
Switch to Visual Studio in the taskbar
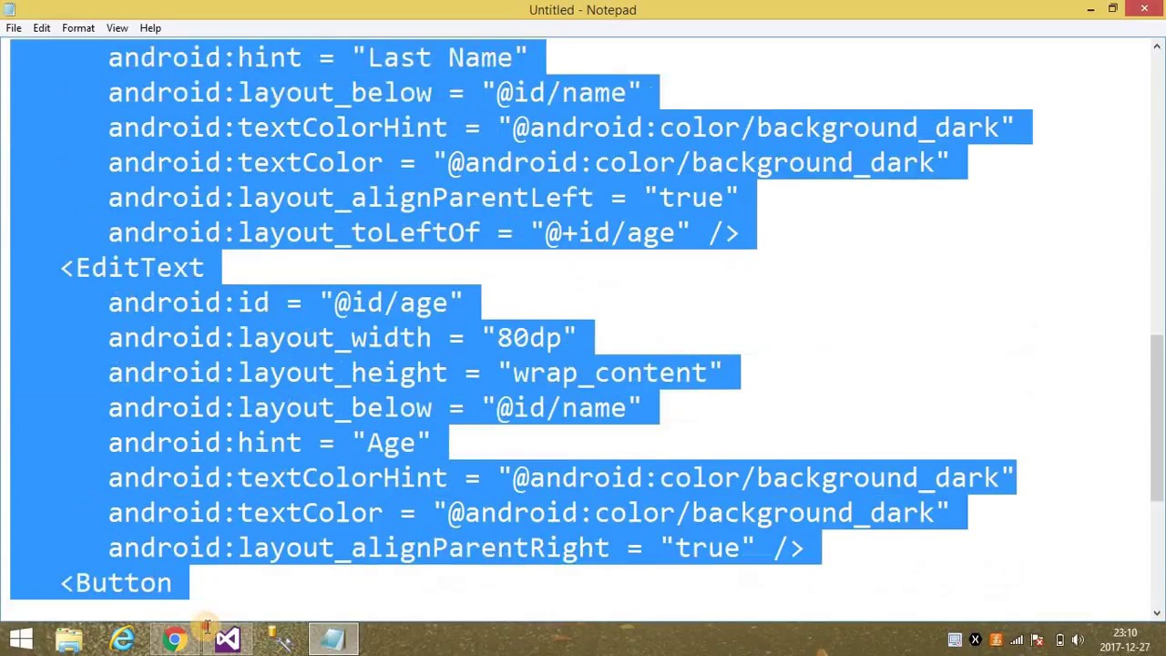point(227,640)
